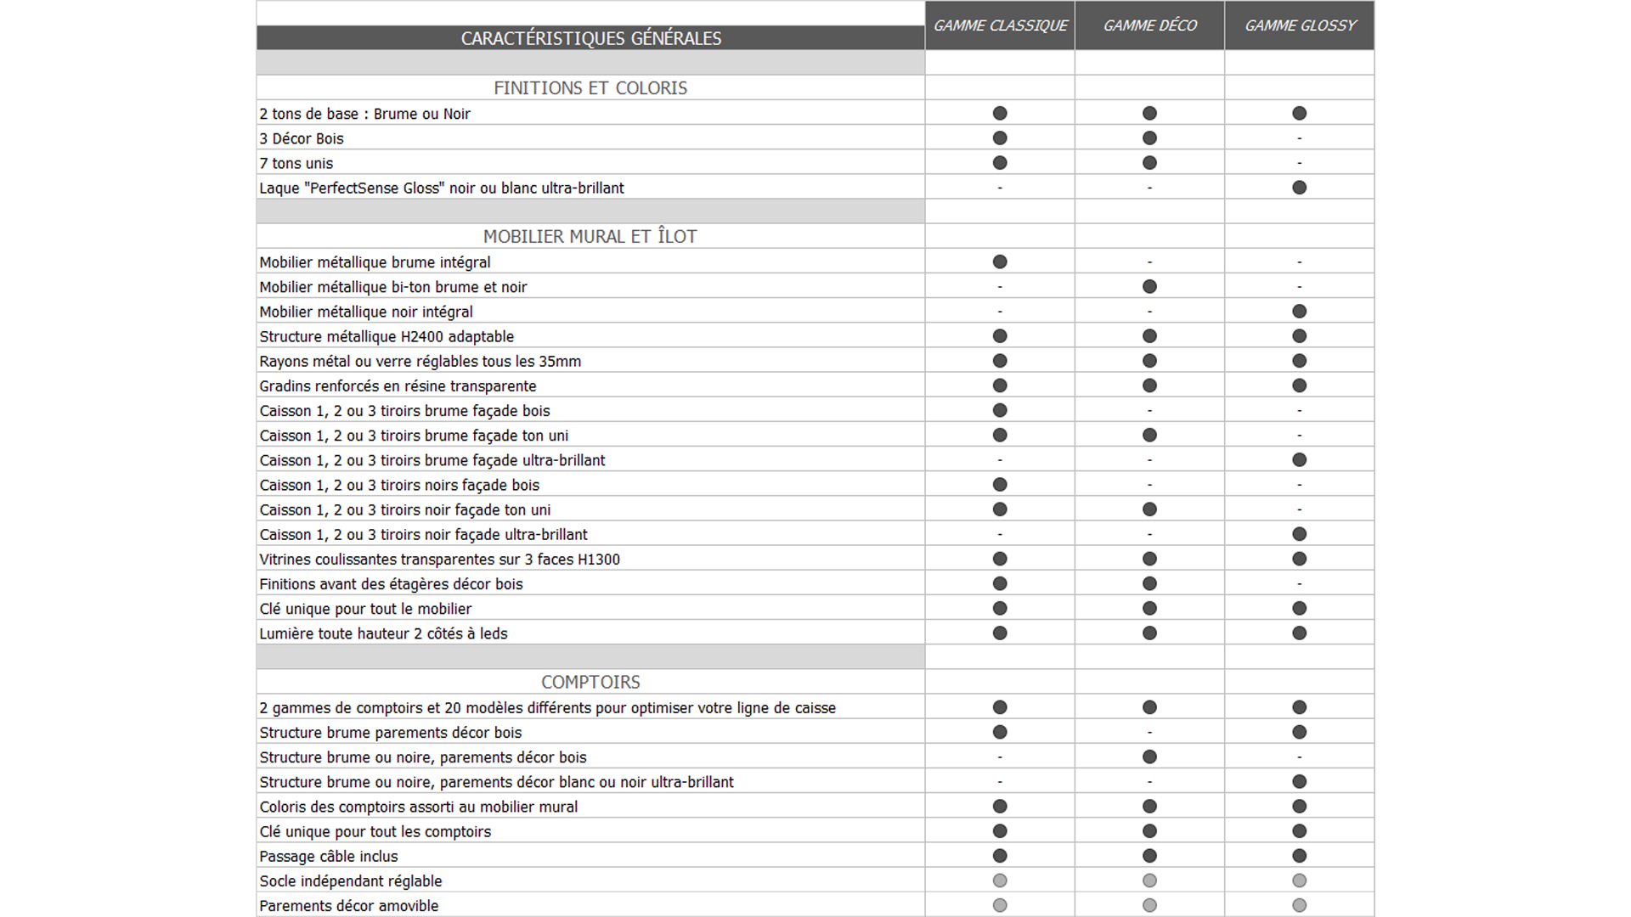This screenshot has width=1631, height=917.
Task: Click Classique dot for 'tiroirs noirs façade bois'
Action: tap(1000, 485)
